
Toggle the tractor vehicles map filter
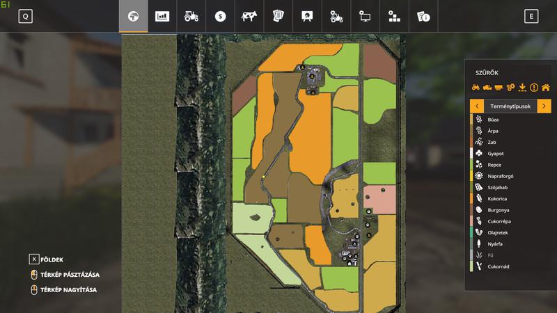point(476,88)
